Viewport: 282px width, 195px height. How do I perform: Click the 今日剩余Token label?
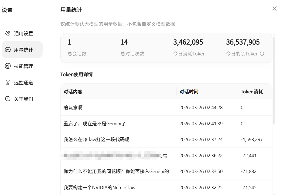point(242,54)
